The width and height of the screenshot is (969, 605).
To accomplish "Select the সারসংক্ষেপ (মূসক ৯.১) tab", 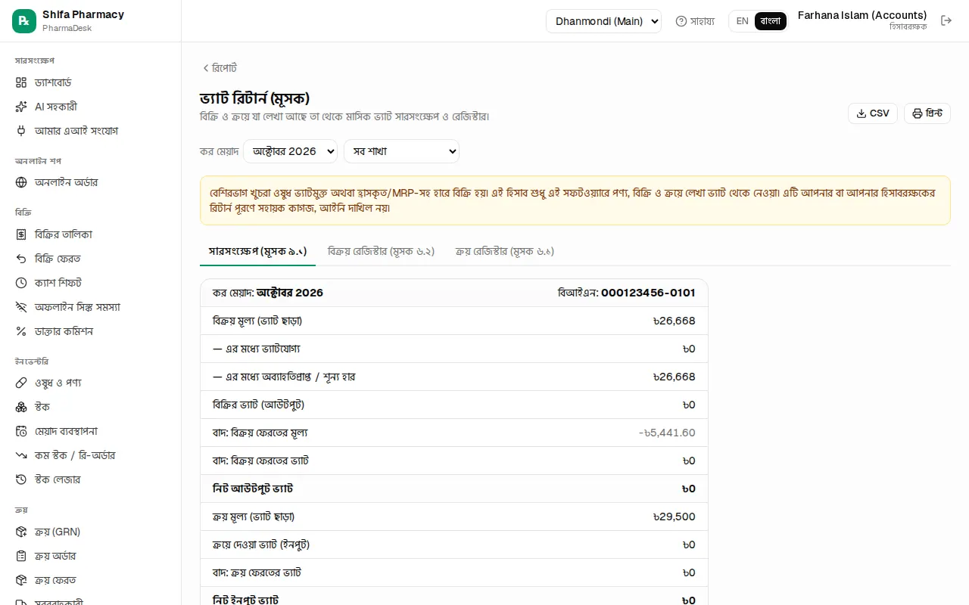I will 257,251.
